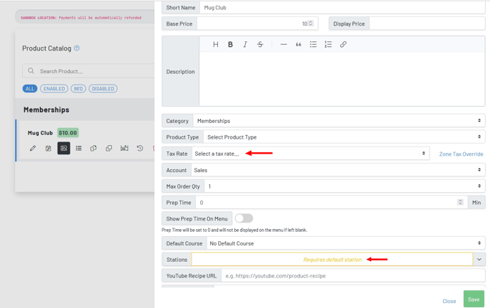Click the history clock icon for Mug Club
The height and width of the screenshot is (308, 490).
(x=140, y=149)
